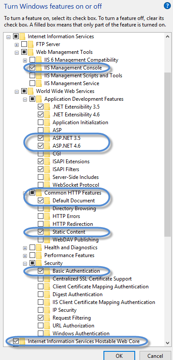Click the Internet Information Services root folder icon
Viewport: 173px width, 360px height.
click(x=22, y=36)
